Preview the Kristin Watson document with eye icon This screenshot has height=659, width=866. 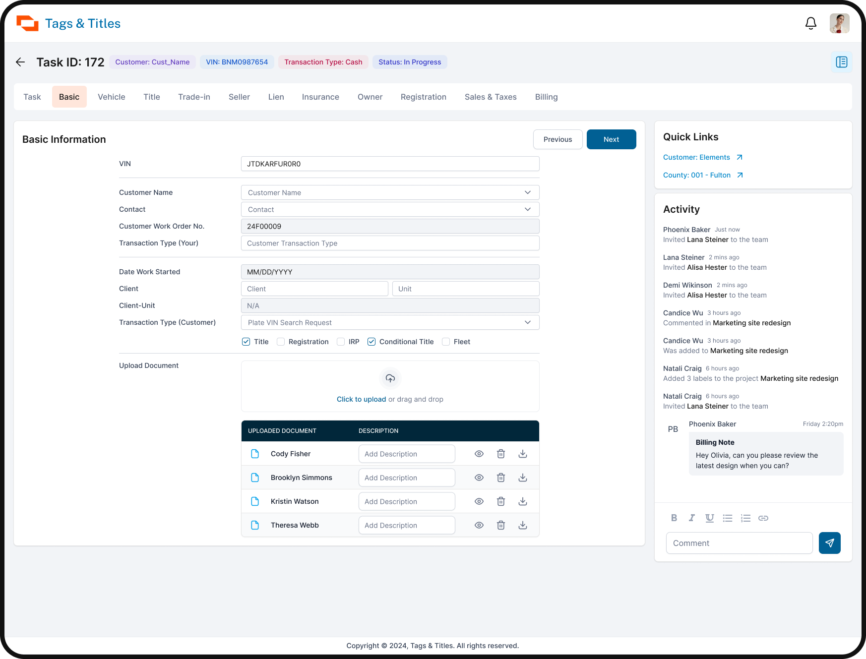(x=479, y=501)
